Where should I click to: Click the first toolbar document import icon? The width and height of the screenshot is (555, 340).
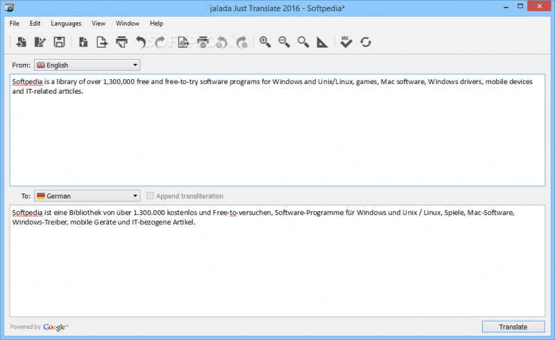[x=21, y=42]
